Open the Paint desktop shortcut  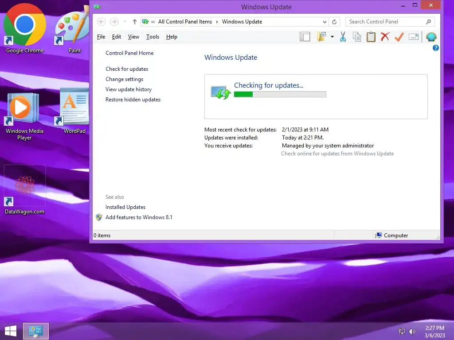(x=72, y=28)
